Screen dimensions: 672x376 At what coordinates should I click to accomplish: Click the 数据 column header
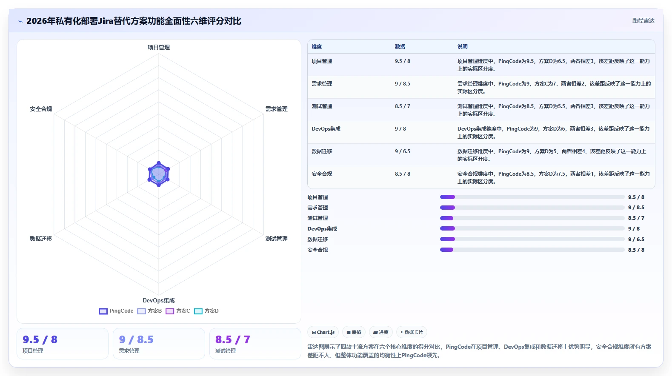pos(400,47)
